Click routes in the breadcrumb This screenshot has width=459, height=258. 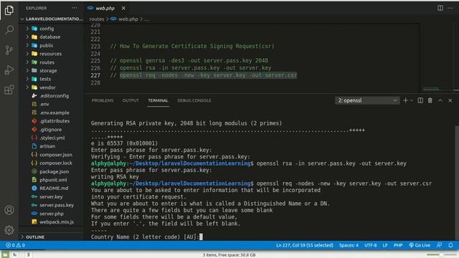click(x=97, y=19)
